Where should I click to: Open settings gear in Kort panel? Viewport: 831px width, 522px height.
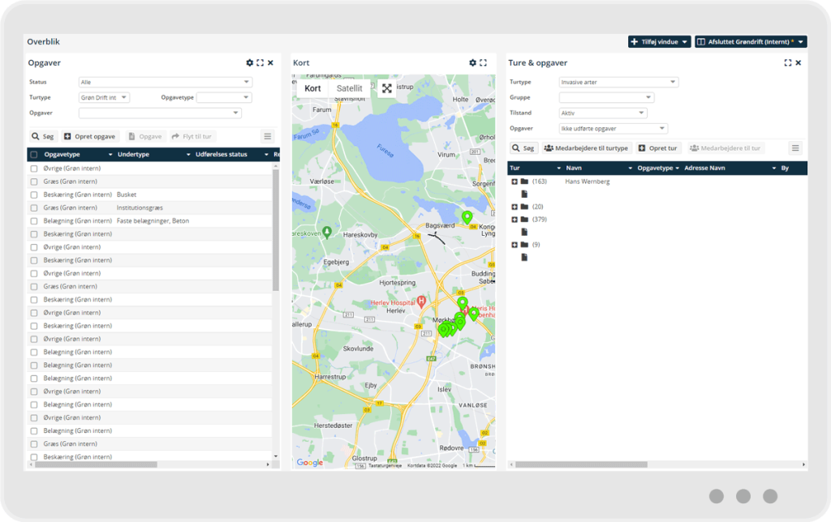pyautogui.click(x=473, y=62)
